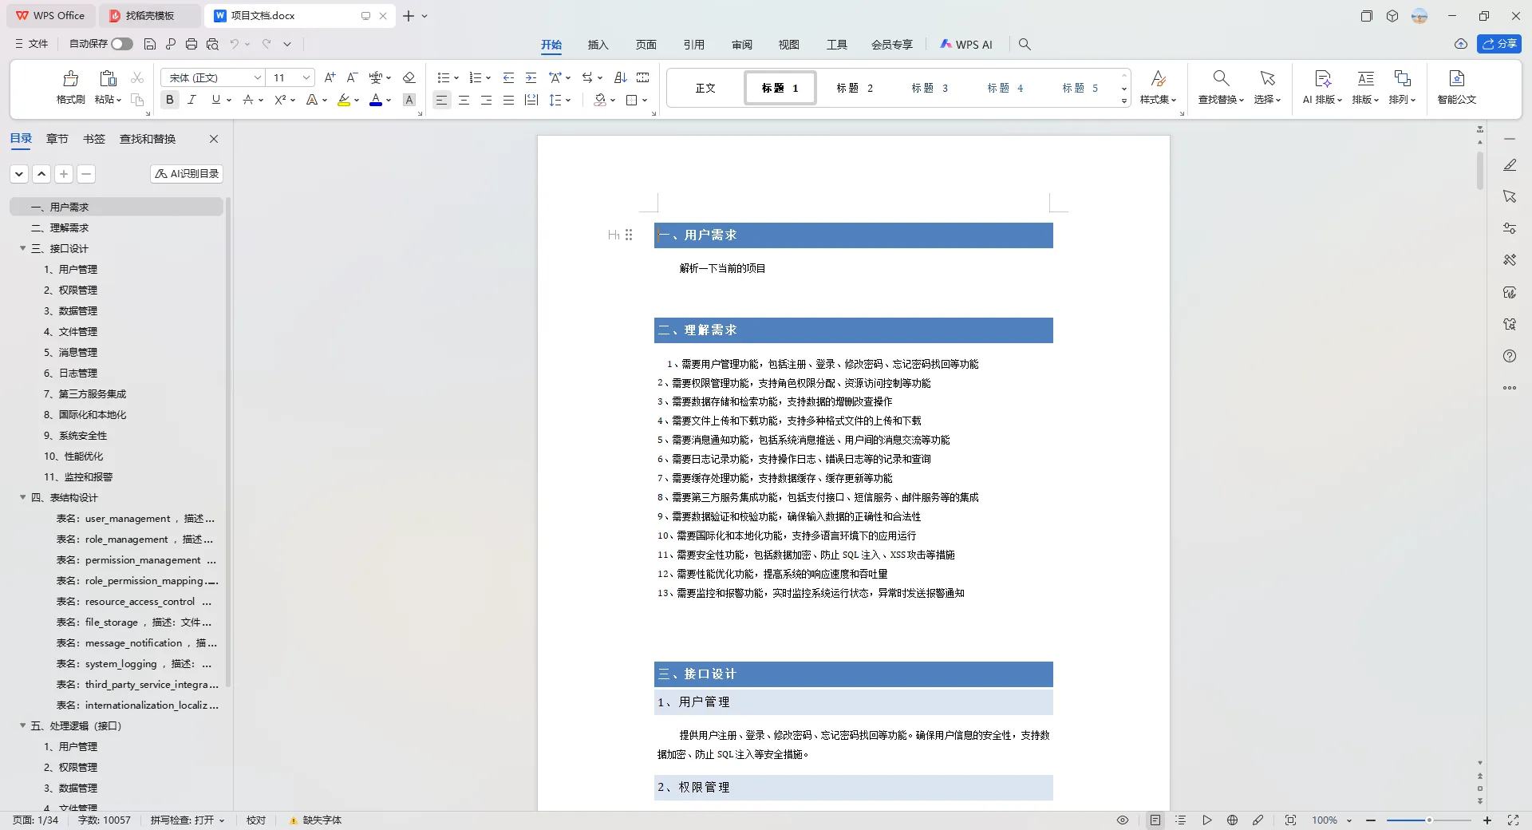Open font color dropdown arrow

[x=389, y=100]
